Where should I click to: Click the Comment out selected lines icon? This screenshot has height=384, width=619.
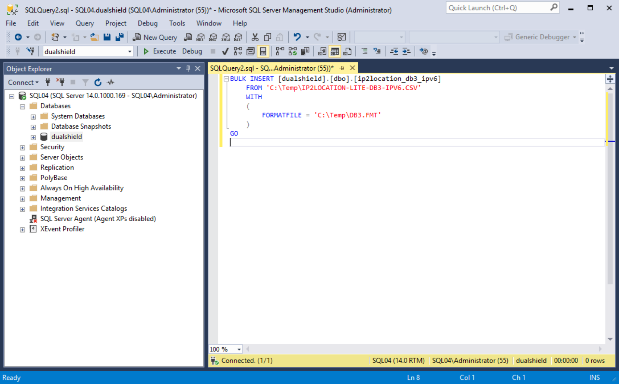coord(365,51)
